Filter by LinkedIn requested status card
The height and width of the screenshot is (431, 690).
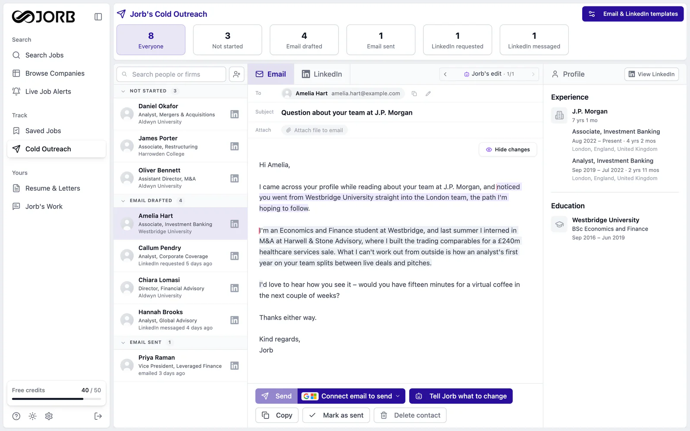458,40
